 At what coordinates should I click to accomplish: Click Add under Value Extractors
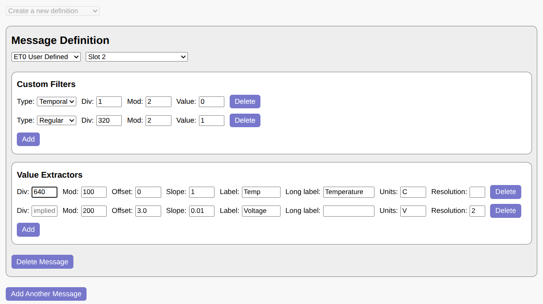coord(28,229)
